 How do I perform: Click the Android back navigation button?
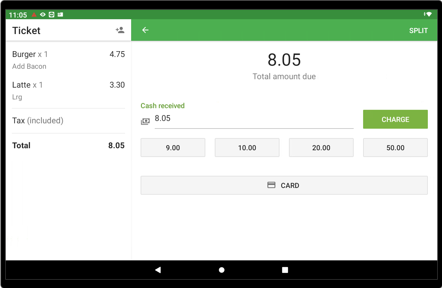(x=158, y=270)
